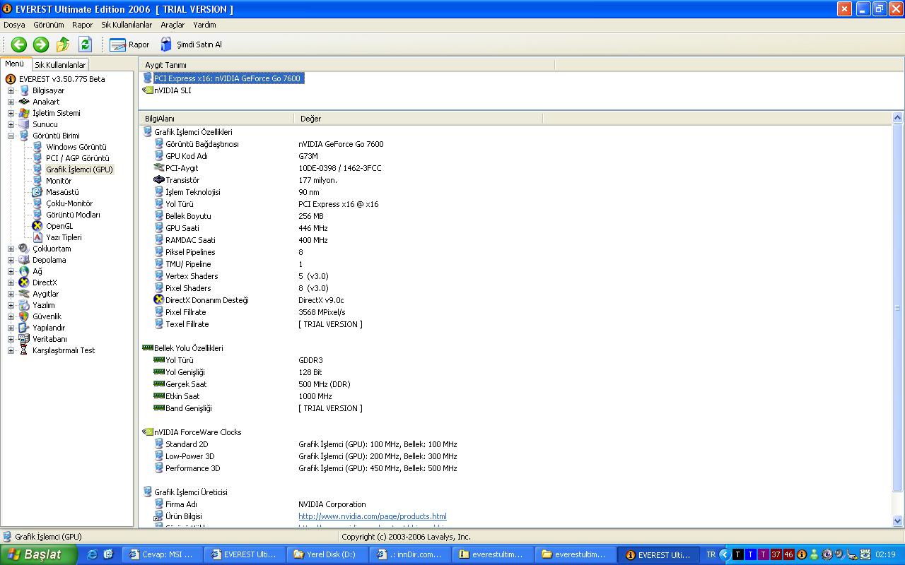Click the Internet Explorer quick launch icon
The image size is (905, 565).
pyautogui.click(x=92, y=554)
